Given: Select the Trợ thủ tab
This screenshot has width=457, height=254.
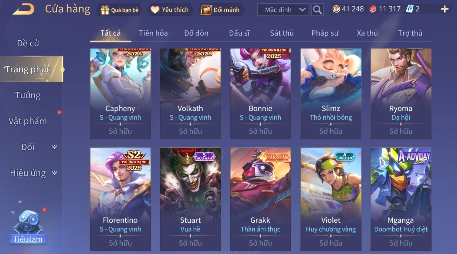Looking at the screenshot, I should [410, 33].
